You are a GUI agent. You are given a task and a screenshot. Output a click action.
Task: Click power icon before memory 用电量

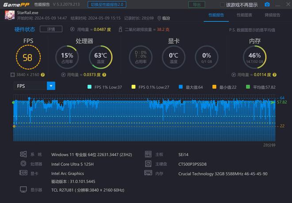click(234, 75)
